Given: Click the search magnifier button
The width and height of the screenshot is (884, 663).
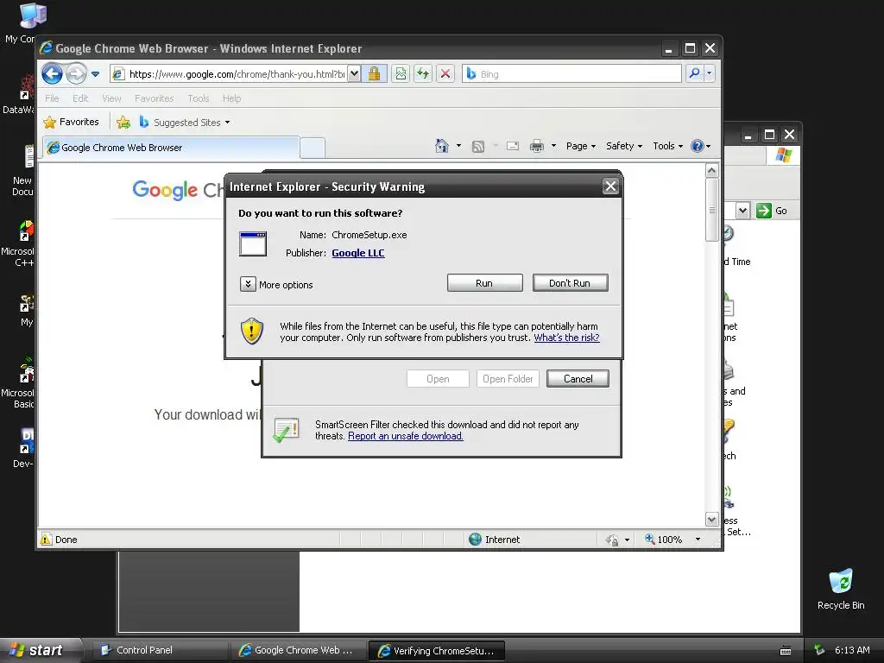Looking at the screenshot, I should [x=695, y=73].
